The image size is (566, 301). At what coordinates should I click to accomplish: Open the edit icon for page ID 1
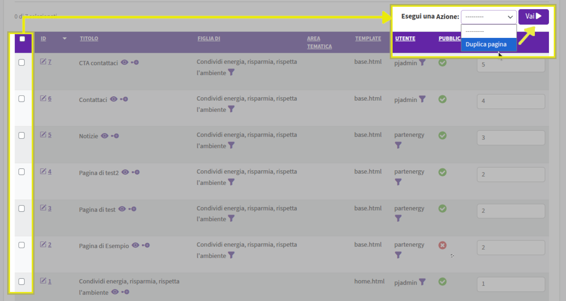[43, 281]
